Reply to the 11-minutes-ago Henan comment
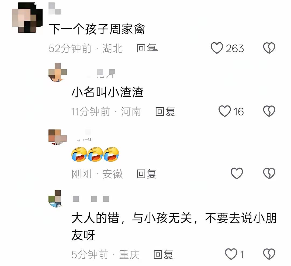 point(165,112)
